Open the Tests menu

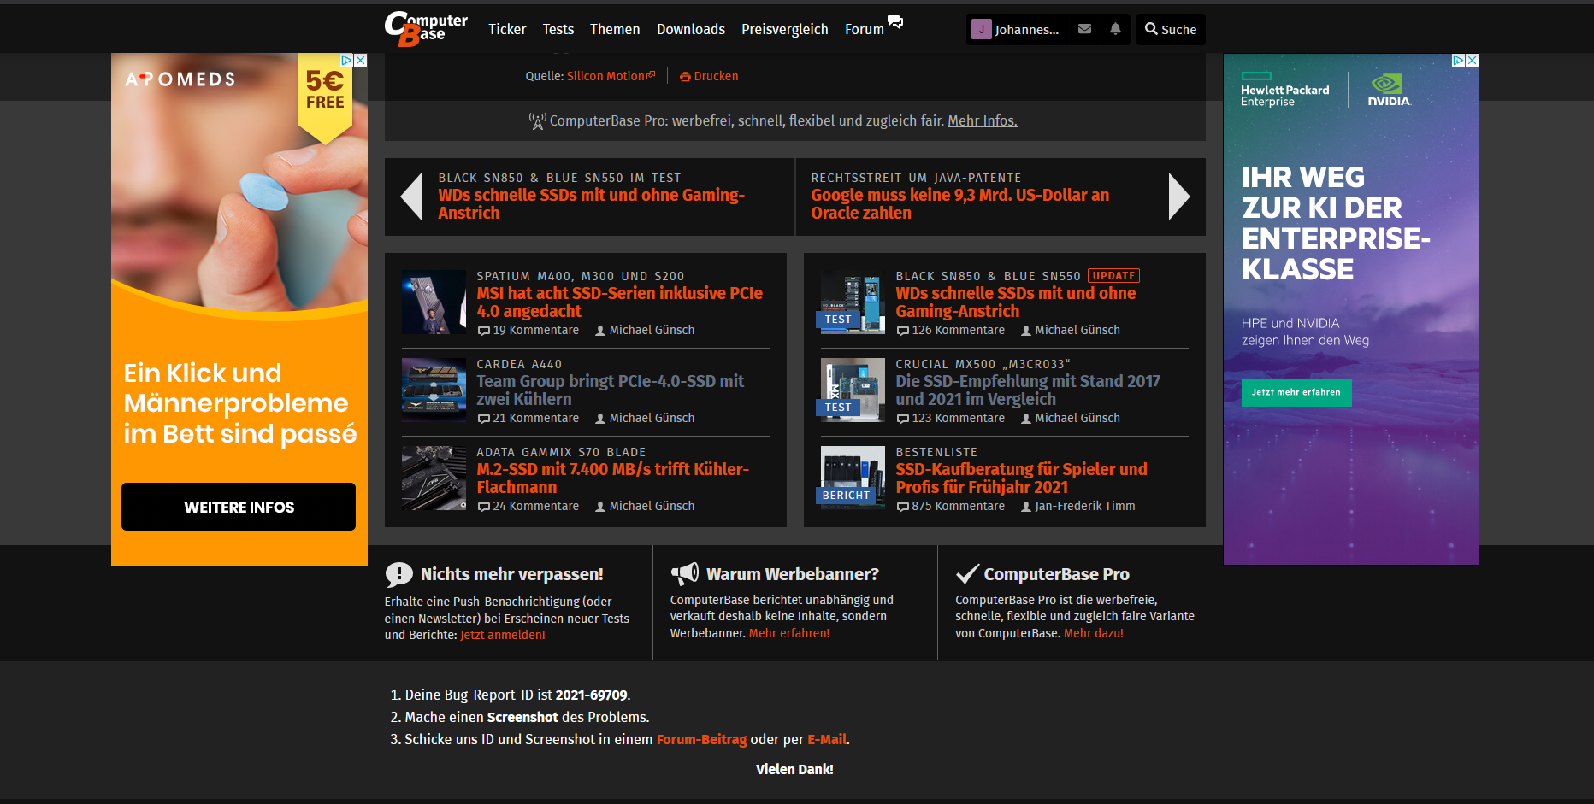click(x=558, y=28)
